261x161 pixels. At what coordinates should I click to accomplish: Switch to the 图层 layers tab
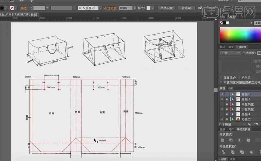pos(223,88)
